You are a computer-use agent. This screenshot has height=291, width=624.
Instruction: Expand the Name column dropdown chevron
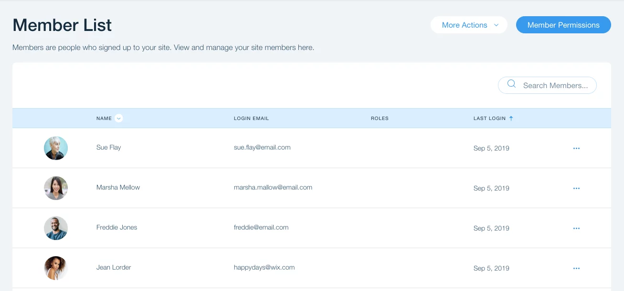[x=119, y=118]
